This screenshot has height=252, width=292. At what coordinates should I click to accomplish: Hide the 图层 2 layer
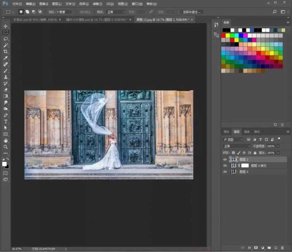coord(225,159)
